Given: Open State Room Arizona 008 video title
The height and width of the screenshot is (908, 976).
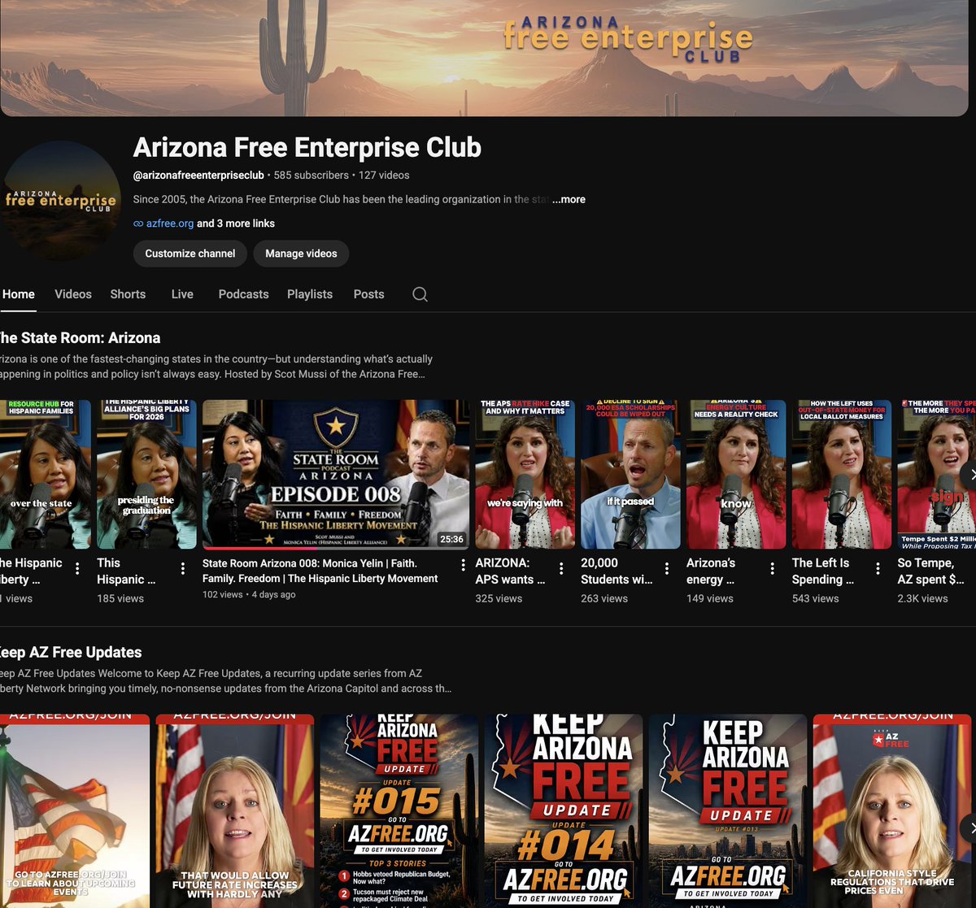Looking at the screenshot, I should coord(320,571).
